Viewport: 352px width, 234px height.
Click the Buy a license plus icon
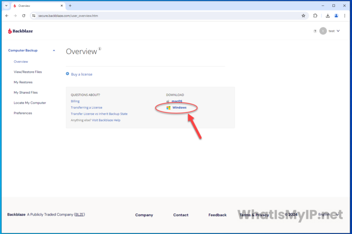click(67, 74)
